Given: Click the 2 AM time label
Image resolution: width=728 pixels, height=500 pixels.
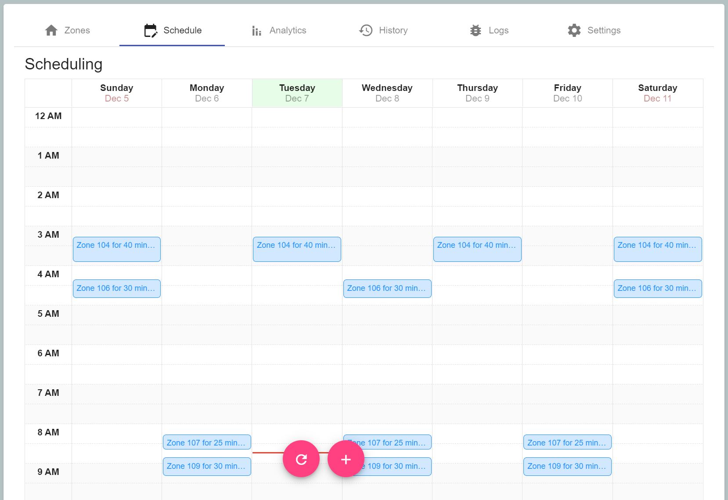Looking at the screenshot, I should [x=48, y=195].
